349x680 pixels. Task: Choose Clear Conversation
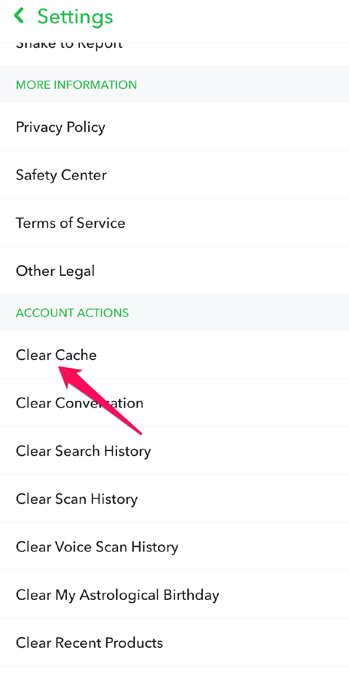coord(80,403)
